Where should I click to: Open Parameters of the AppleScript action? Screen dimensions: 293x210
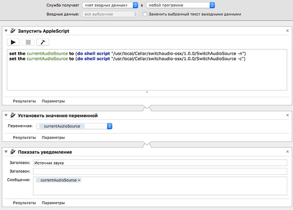click(53, 101)
